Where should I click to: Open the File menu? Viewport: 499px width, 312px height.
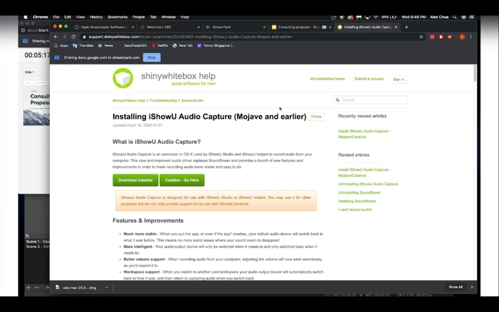tap(56, 17)
